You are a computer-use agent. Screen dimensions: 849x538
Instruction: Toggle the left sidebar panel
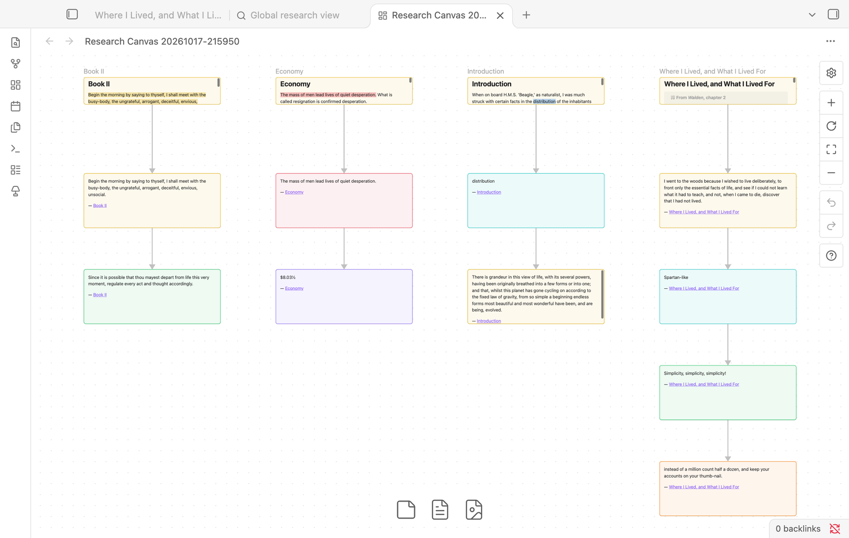[72, 15]
